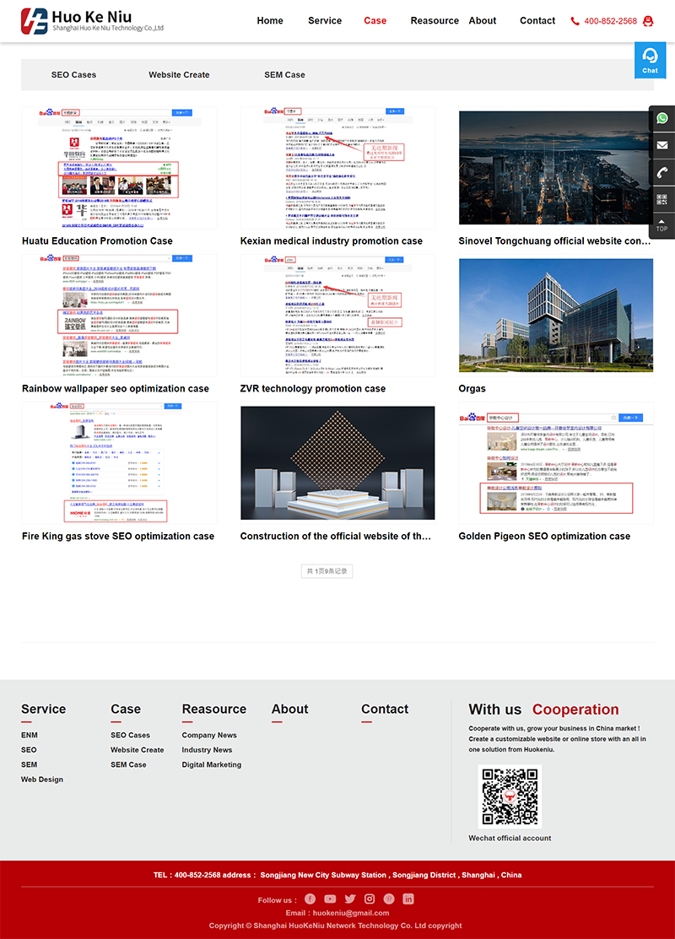The image size is (675, 939).
Task: Open the LinkedIn icon in the footer
Action: pyautogui.click(x=408, y=899)
